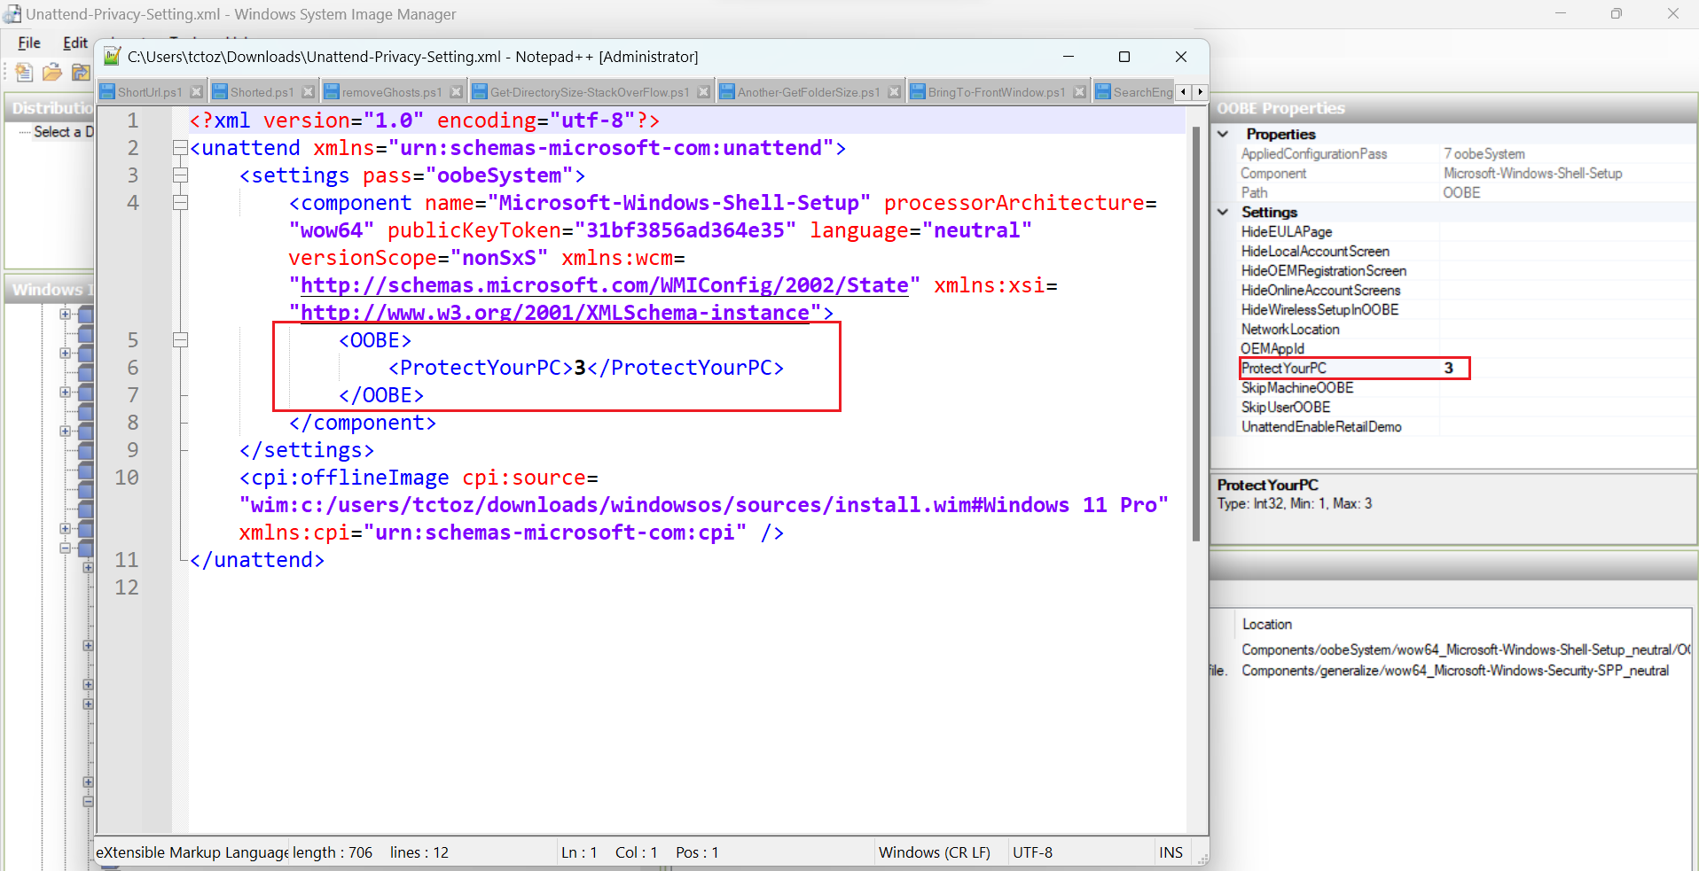The image size is (1699, 871).
Task: Collapse the unattend fold marker on line 2
Action: [x=180, y=148]
